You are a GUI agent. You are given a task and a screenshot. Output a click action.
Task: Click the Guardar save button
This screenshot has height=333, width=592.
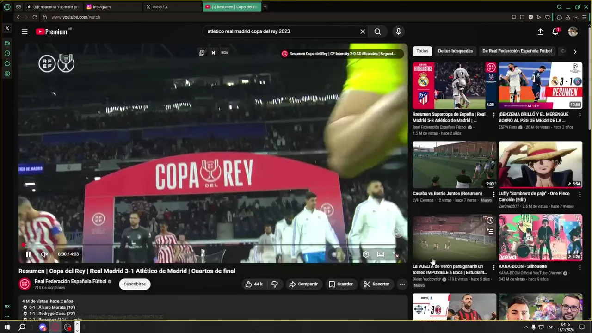(341, 284)
